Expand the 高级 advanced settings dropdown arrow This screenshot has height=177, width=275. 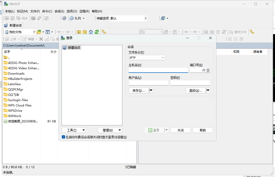pos(208,90)
